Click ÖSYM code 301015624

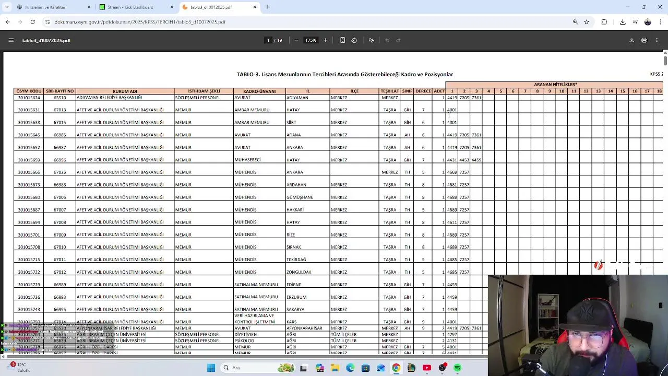tap(29, 98)
